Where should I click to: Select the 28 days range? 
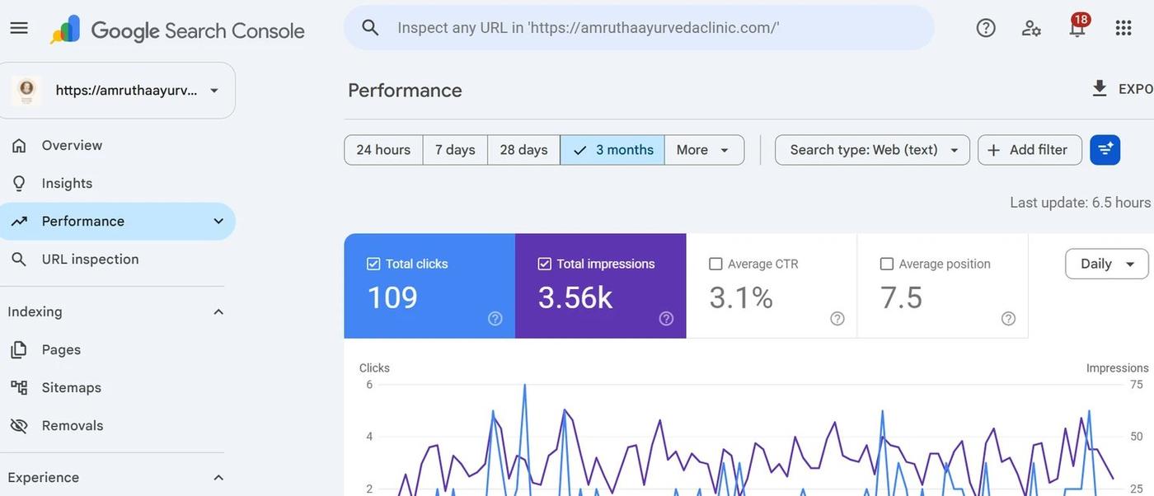coord(523,150)
